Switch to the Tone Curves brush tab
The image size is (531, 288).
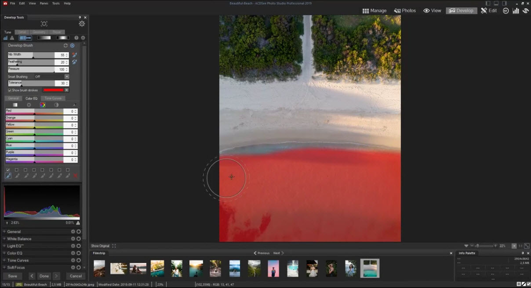tap(53, 98)
